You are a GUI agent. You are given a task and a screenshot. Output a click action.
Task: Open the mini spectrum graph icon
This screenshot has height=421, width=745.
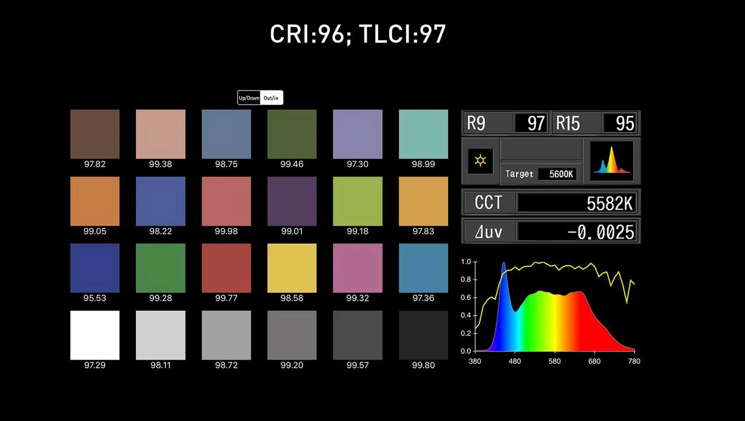point(611,161)
